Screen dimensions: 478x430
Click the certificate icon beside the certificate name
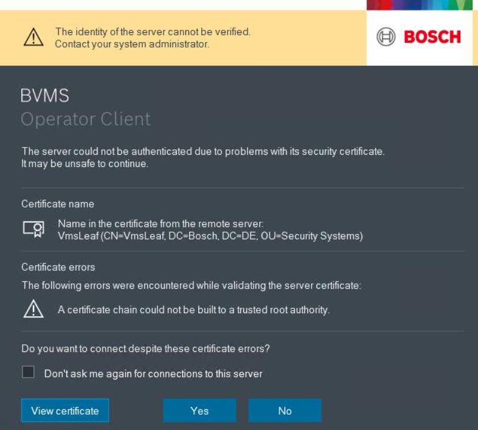(x=34, y=229)
